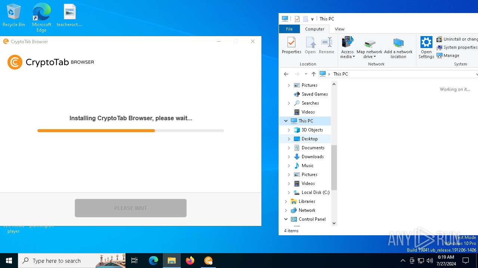Open the Microsoft Edge desktop shortcut
This screenshot has height=268, width=478.
coord(41,17)
